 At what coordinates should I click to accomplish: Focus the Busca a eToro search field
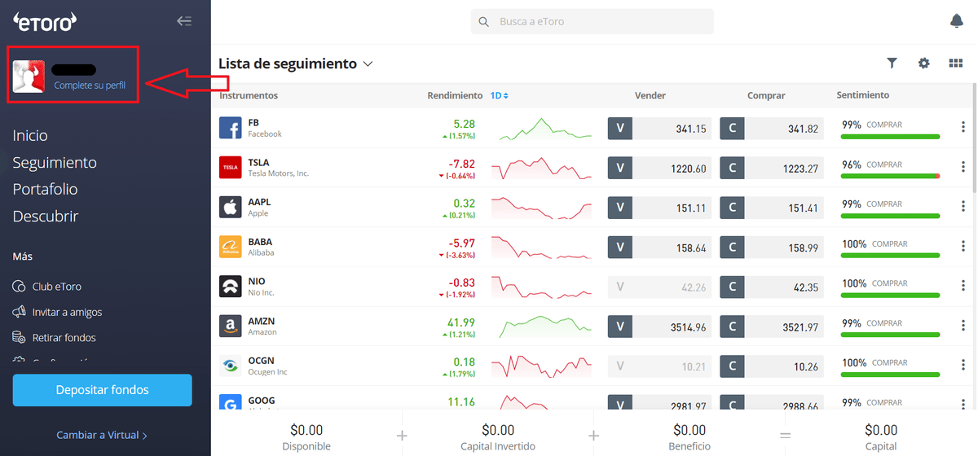click(x=592, y=22)
